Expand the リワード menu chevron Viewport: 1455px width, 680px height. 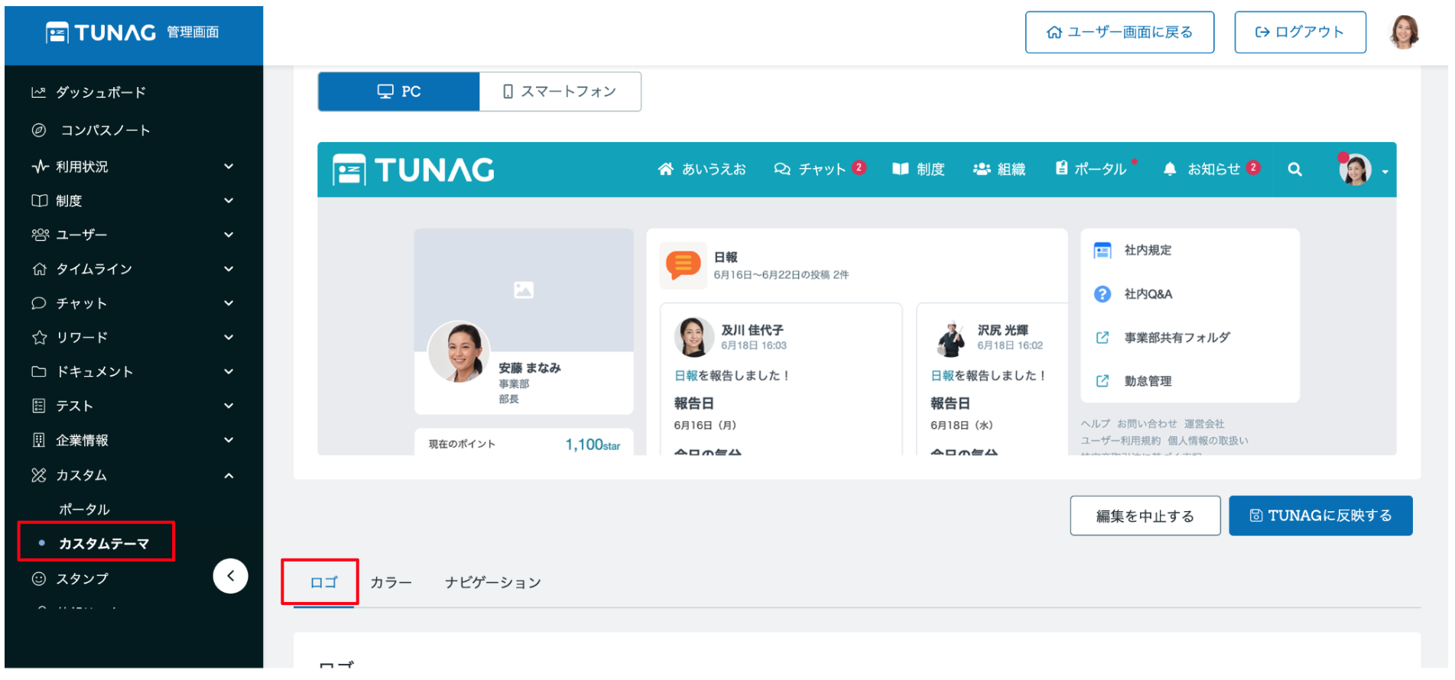pyautogui.click(x=228, y=338)
